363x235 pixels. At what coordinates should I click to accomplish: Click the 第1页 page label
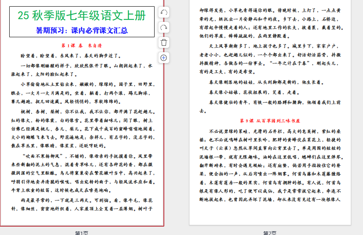click(82, 232)
